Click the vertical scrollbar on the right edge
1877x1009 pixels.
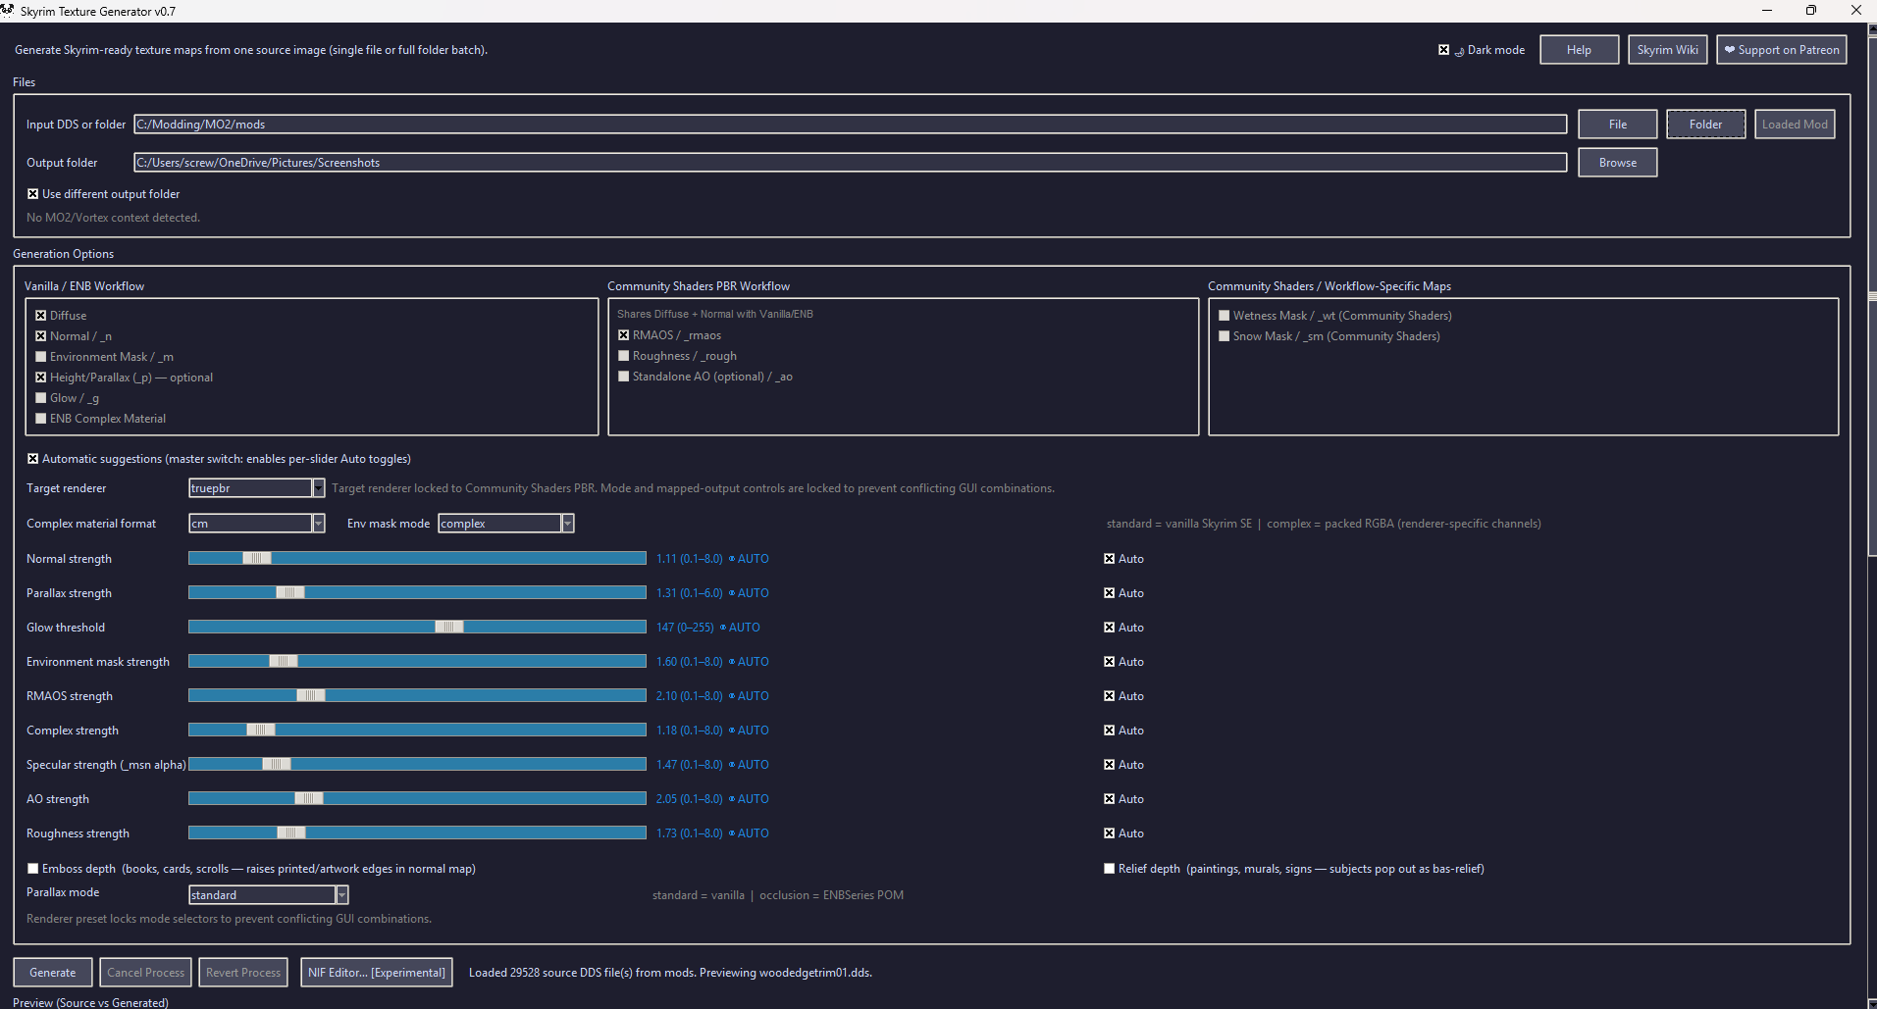point(1872,294)
